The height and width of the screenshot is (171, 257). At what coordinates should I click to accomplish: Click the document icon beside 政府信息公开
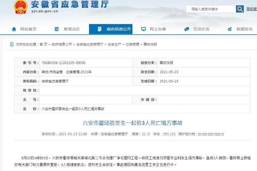point(99,29)
